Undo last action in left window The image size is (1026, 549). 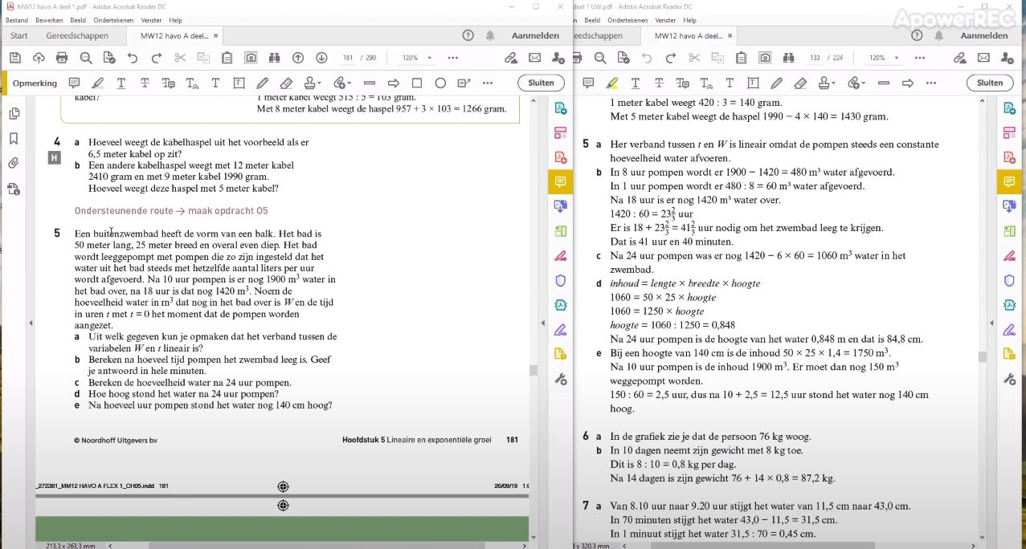[133, 58]
